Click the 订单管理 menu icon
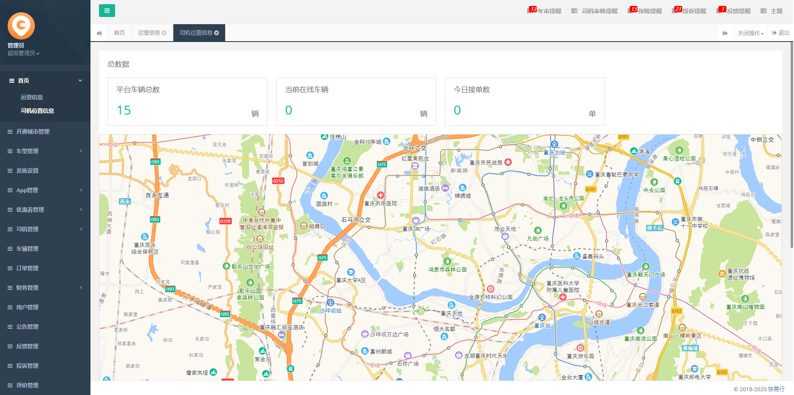794x395 pixels. click(x=10, y=268)
